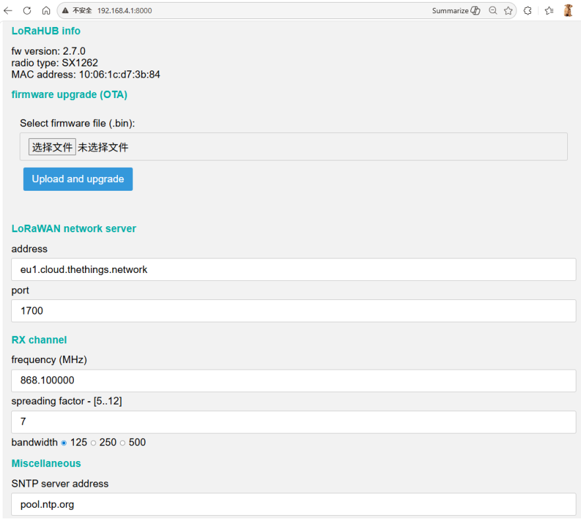Click the 'Select firmware file (.bin):' label
Image resolution: width=581 pixels, height=519 pixels.
tap(78, 123)
